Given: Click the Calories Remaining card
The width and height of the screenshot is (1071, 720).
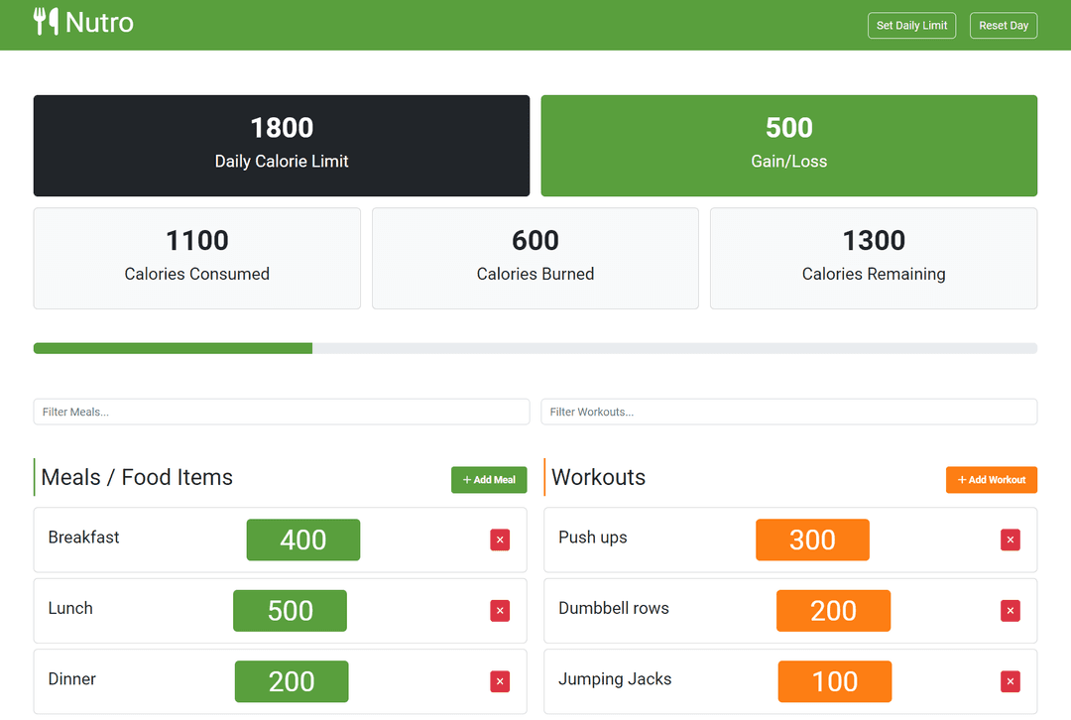Looking at the screenshot, I should (x=873, y=258).
